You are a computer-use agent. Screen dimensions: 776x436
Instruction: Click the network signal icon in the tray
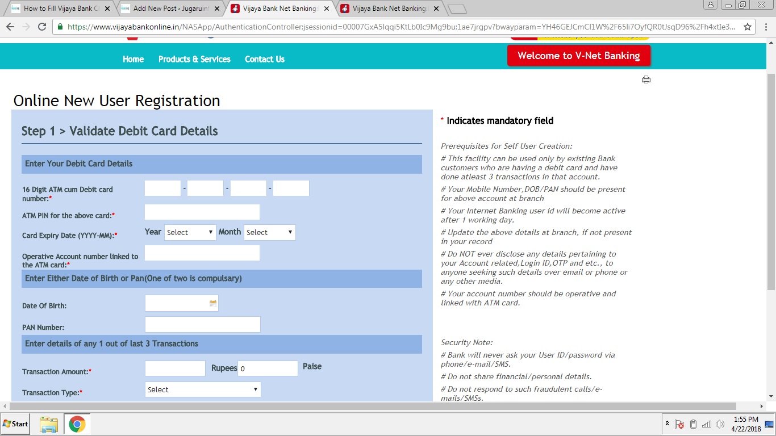[707, 424]
